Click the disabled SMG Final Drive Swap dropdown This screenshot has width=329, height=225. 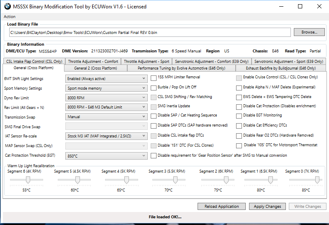(106, 126)
